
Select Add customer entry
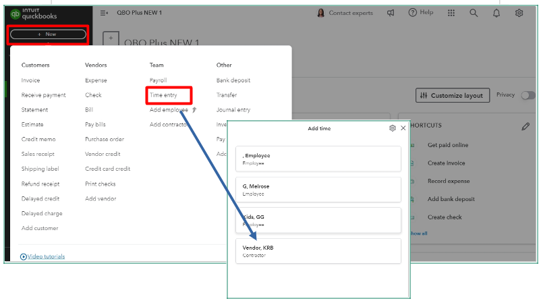(40, 228)
